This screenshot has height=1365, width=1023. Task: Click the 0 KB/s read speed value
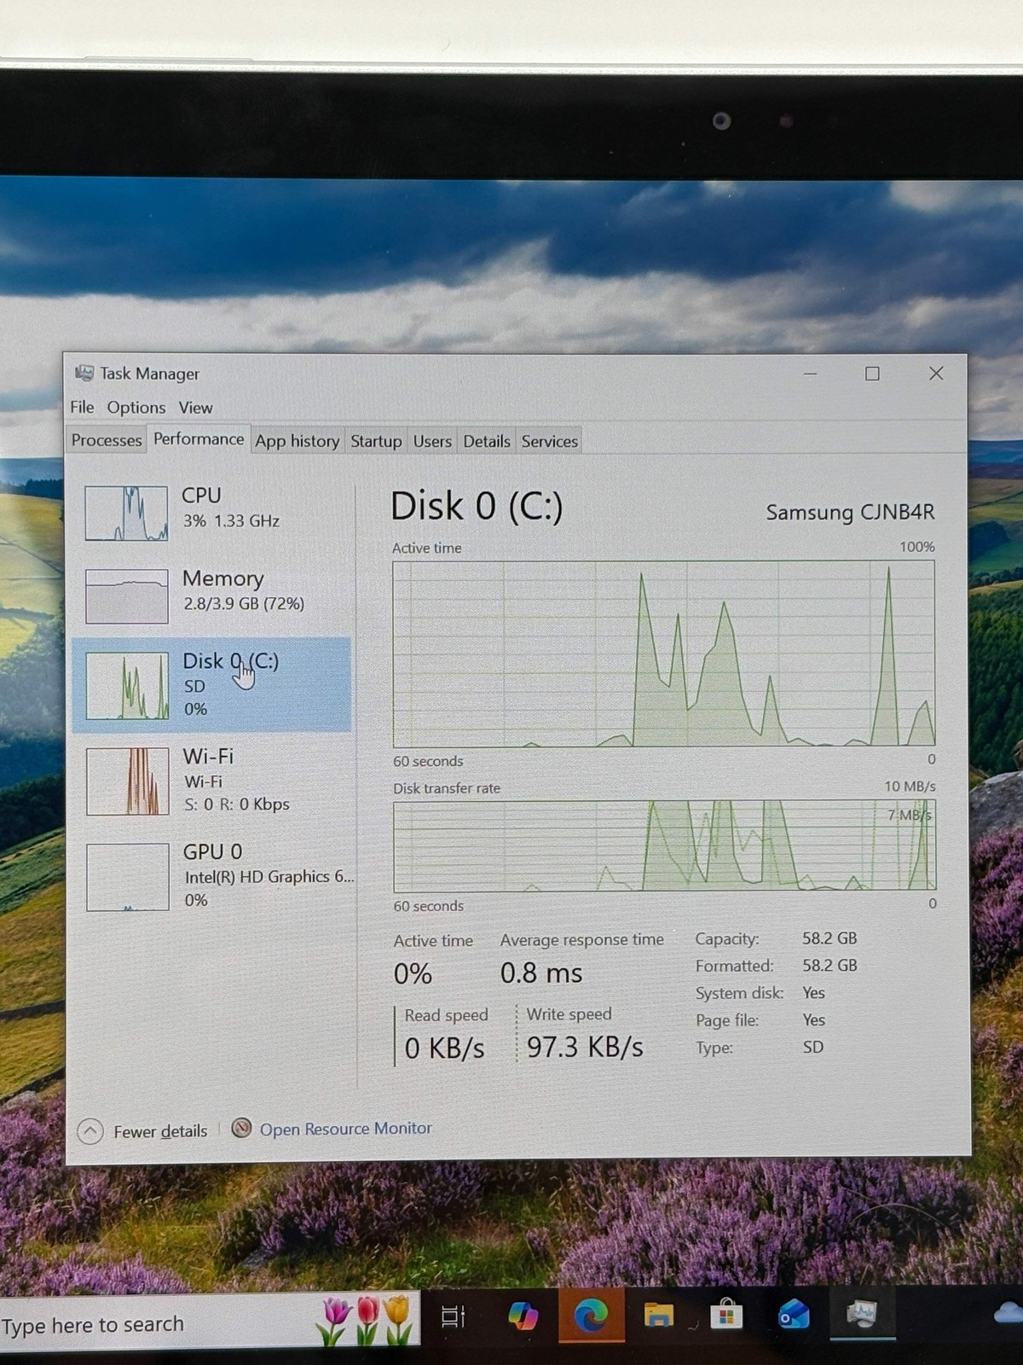(444, 1048)
